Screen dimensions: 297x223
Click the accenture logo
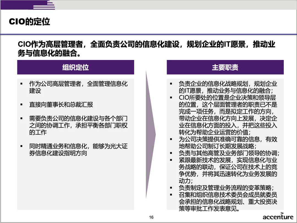(278, 216)
